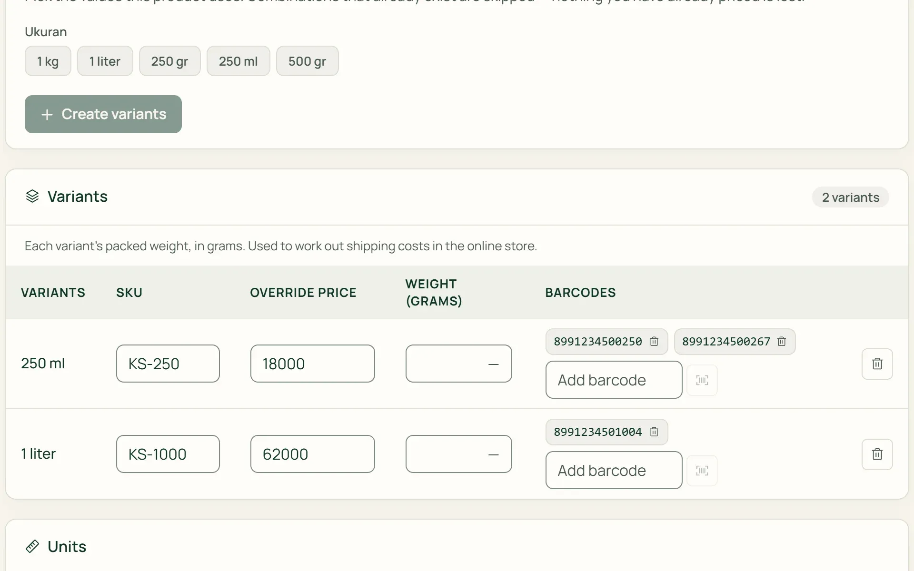The width and height of the screenshot is (914, 571).
Task: Click the Ukuran attribute label
Action: click(x=46, y=32)
